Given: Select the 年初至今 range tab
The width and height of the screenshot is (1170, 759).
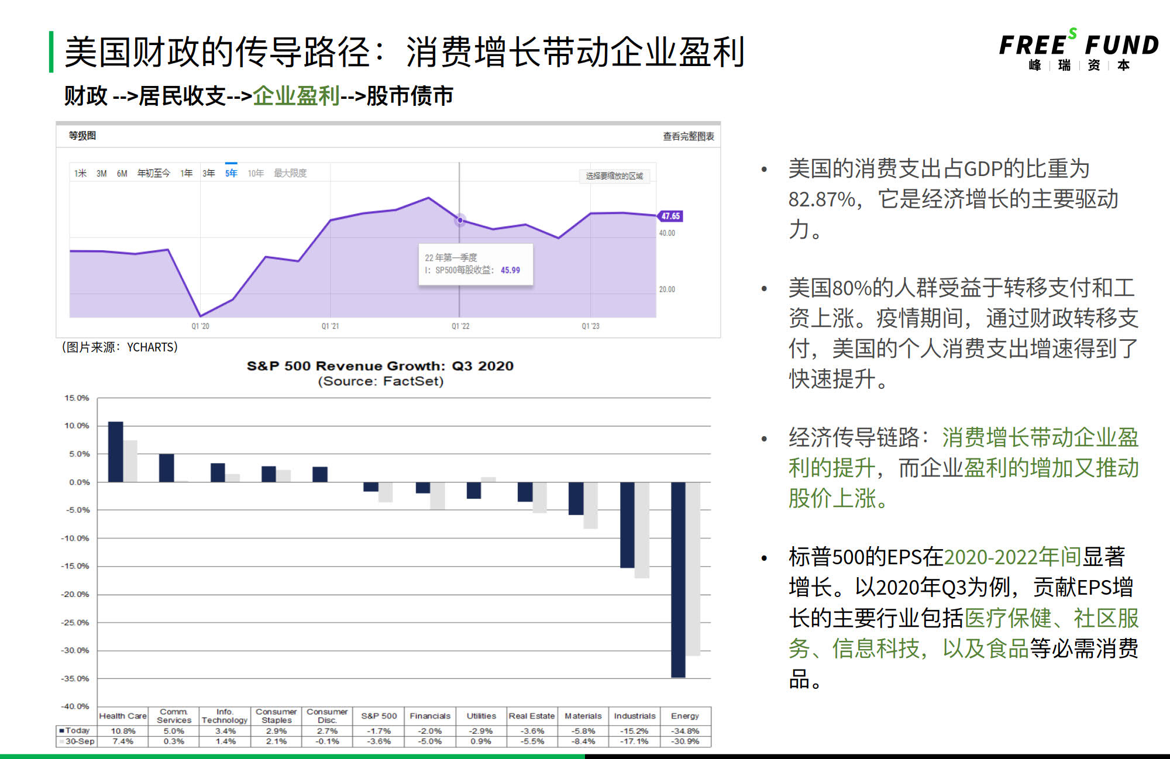Looking at the screenshot, I should pos(153,173).
